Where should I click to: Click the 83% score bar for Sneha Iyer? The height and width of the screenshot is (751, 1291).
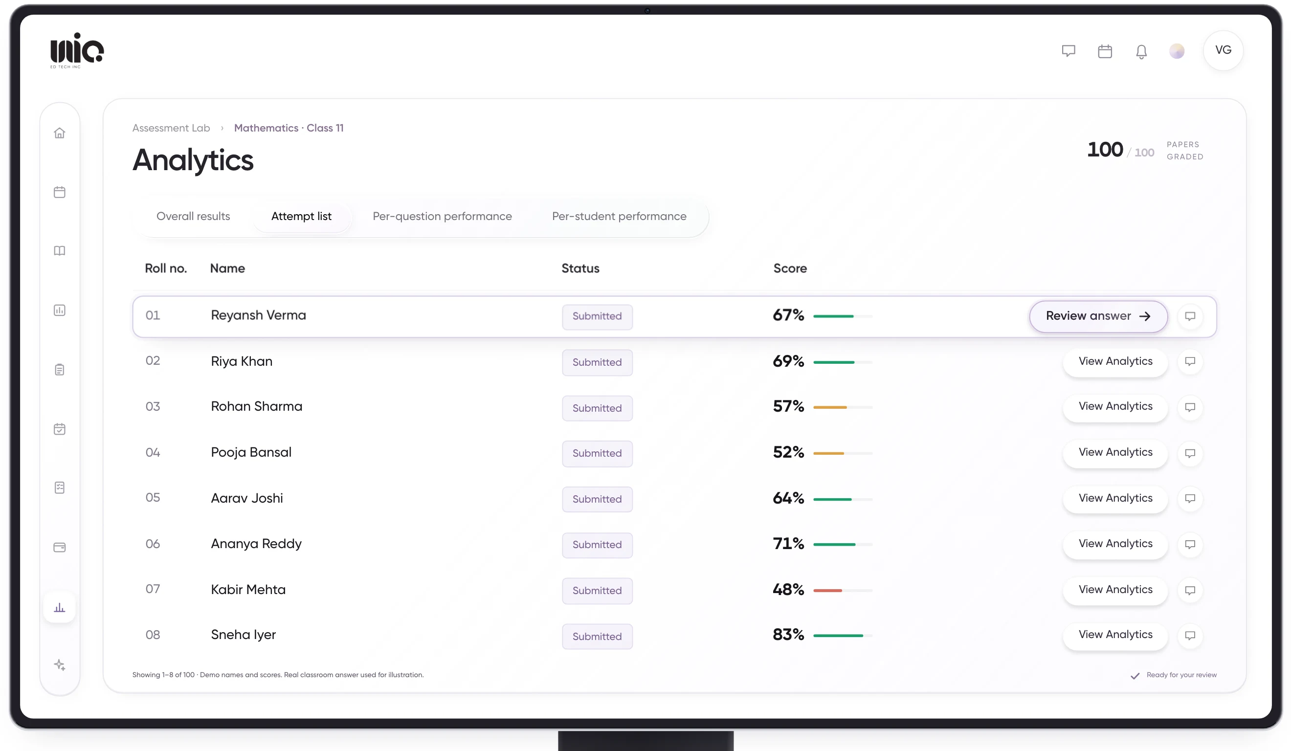[843, 636]
